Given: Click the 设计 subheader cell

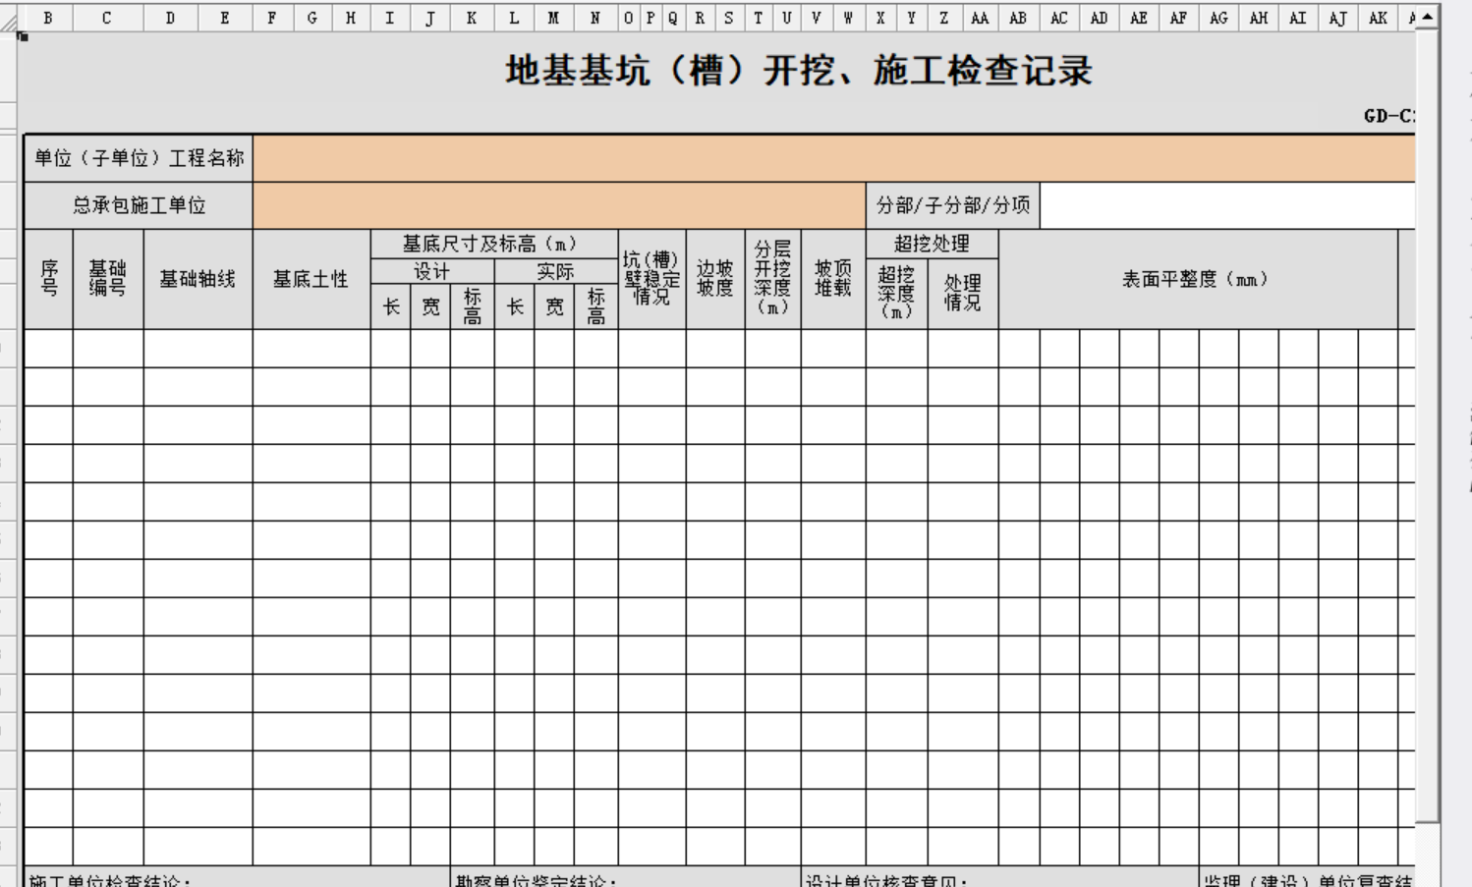Looking at the screenshot, I should click(x=432, y=271).
